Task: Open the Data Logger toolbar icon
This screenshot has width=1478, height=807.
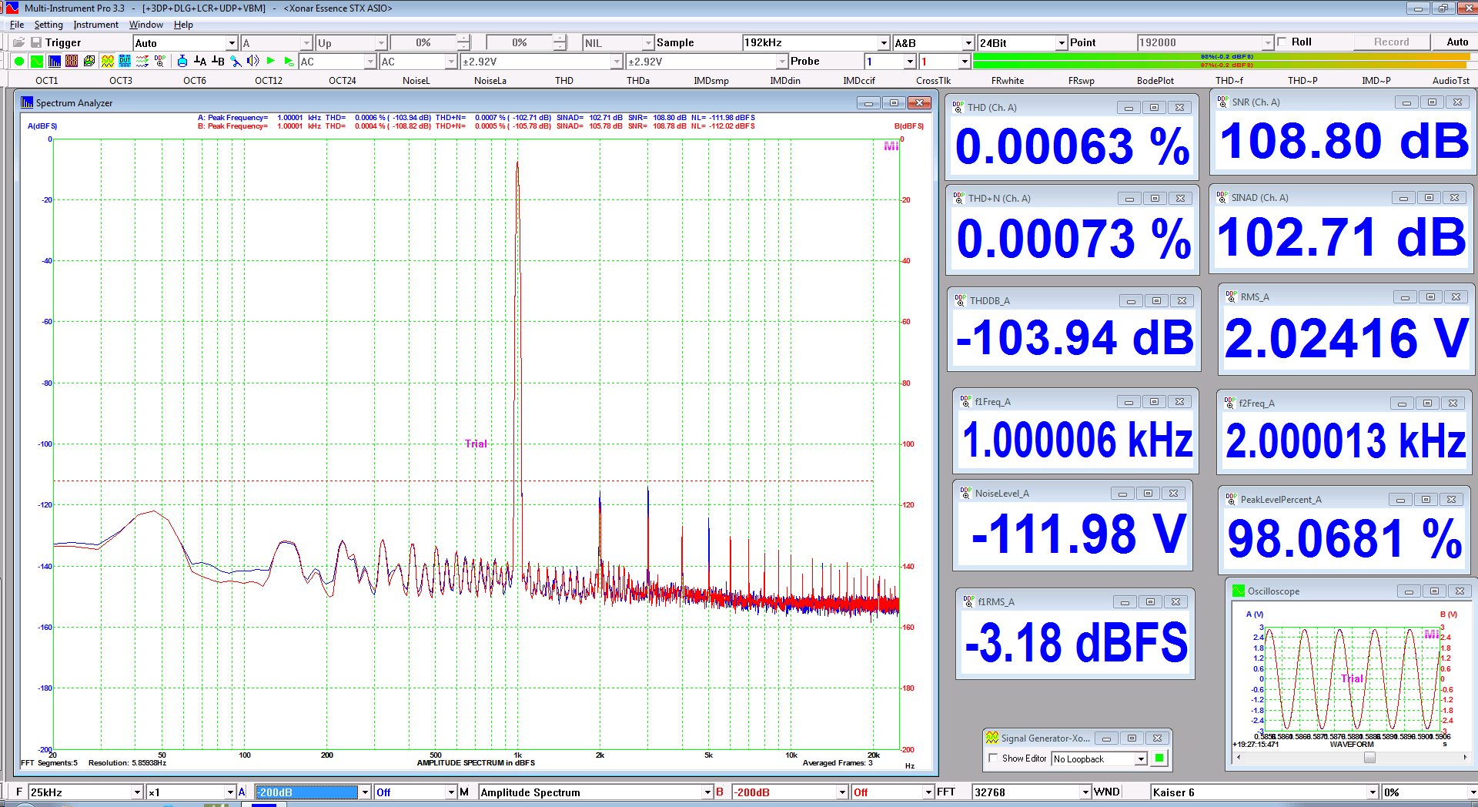Action: pos(142,61)
